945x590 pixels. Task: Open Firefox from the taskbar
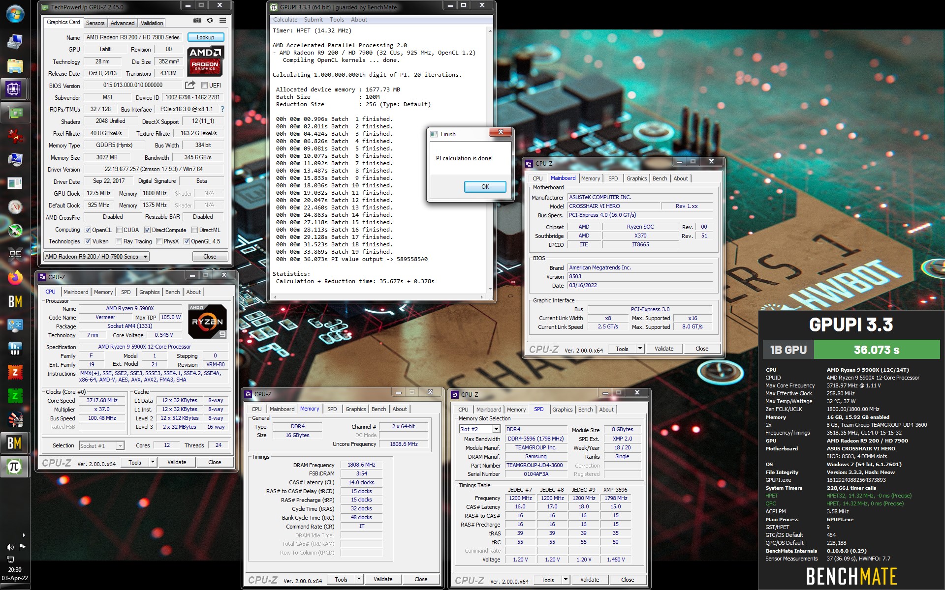pyautogui.click(x=15, y=278)
